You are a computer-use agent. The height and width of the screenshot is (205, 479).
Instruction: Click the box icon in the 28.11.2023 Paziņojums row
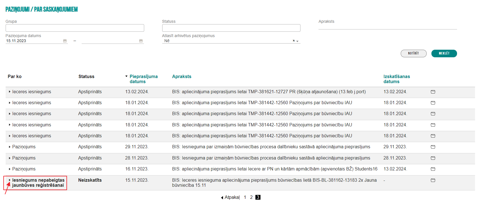pos(433,158)
